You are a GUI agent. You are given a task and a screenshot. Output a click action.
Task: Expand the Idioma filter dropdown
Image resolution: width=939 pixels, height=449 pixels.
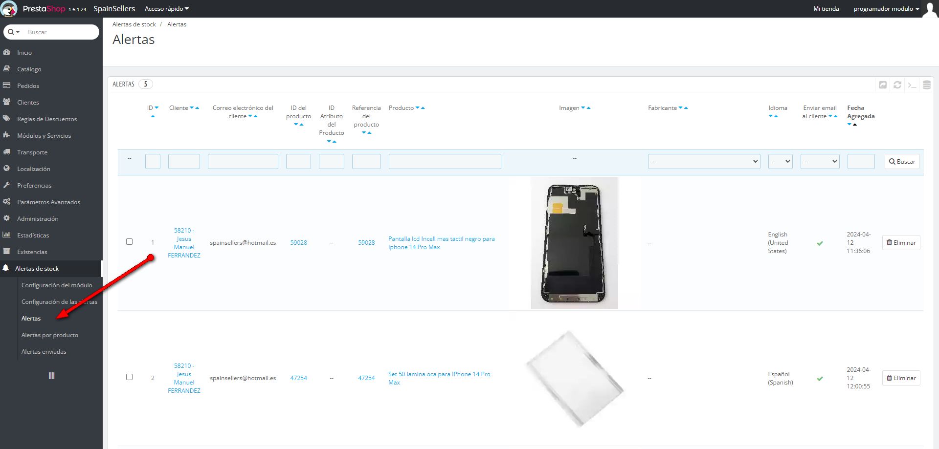(x=780, y=162)
